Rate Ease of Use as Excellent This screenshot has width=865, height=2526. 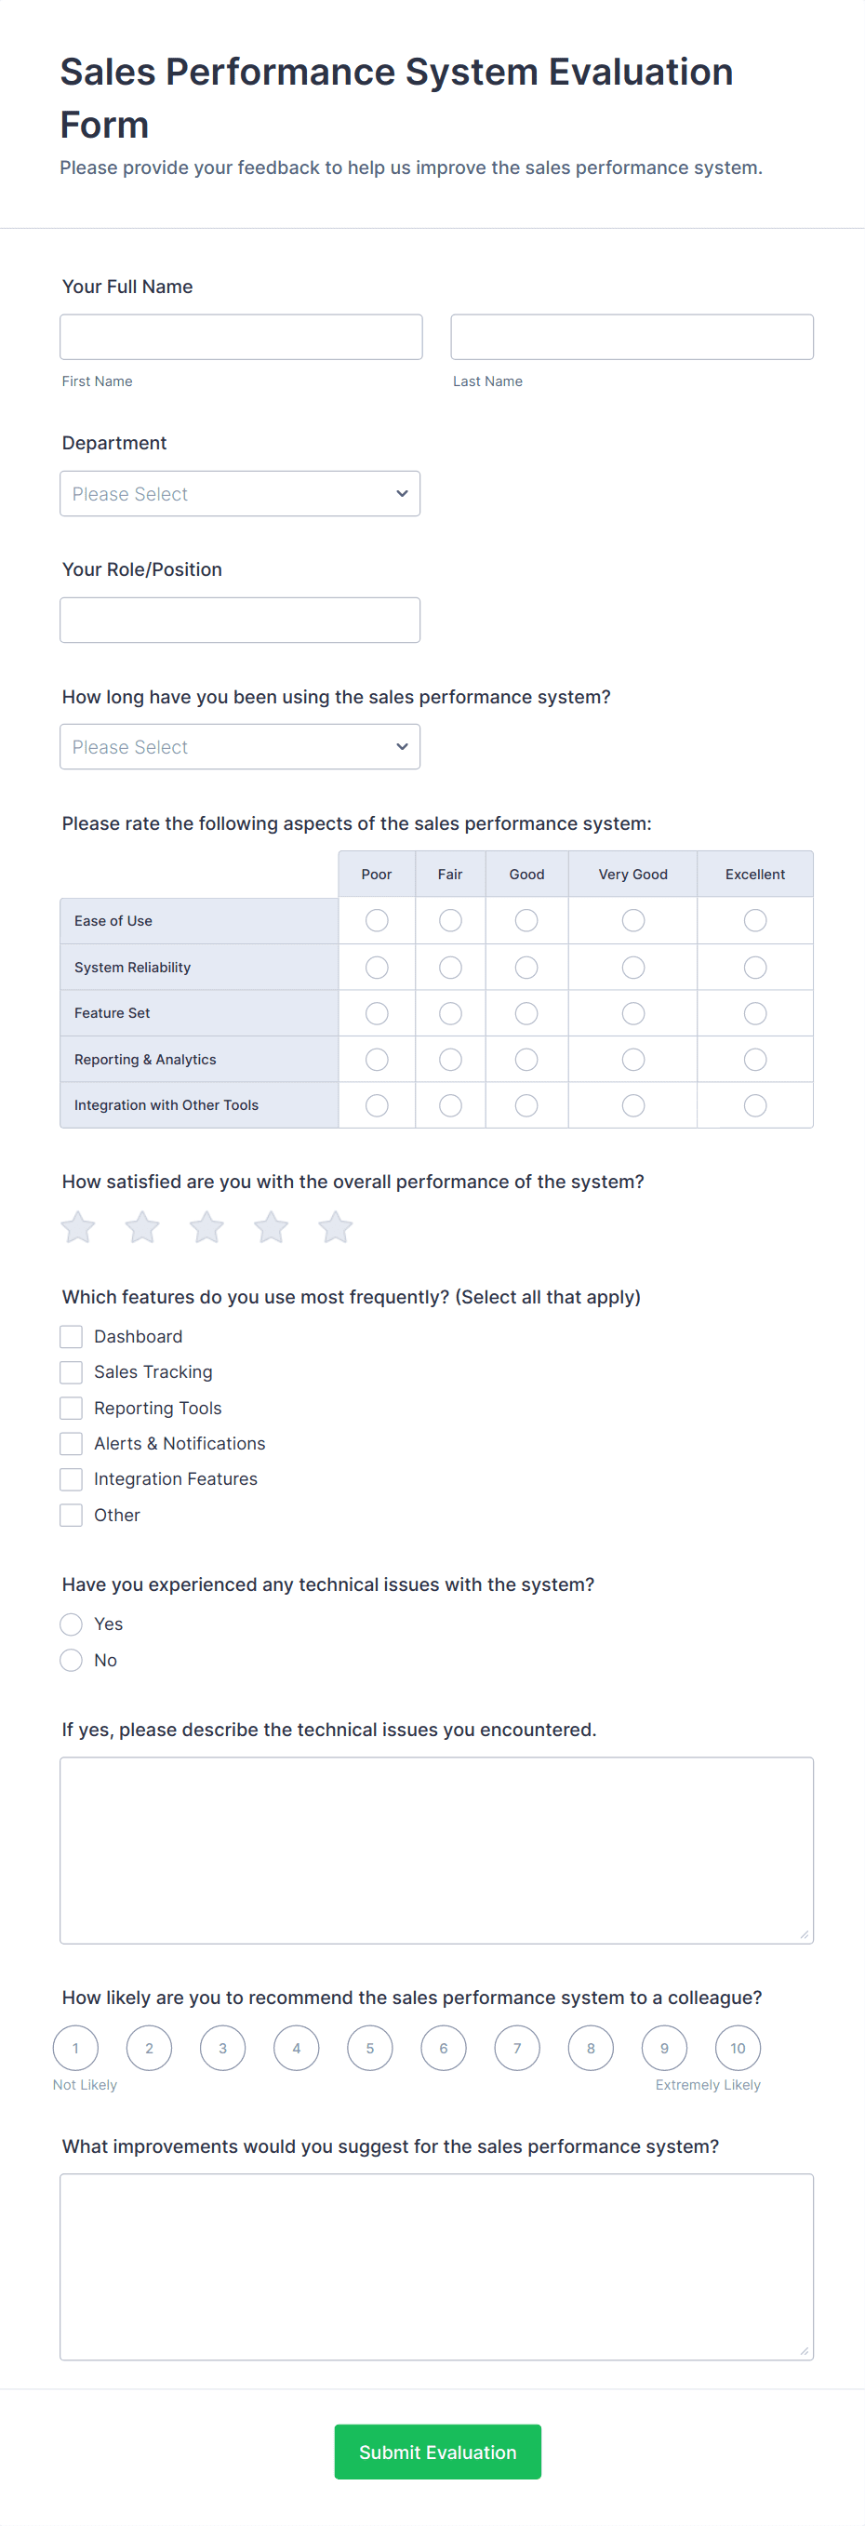click(x=754, y=921)
